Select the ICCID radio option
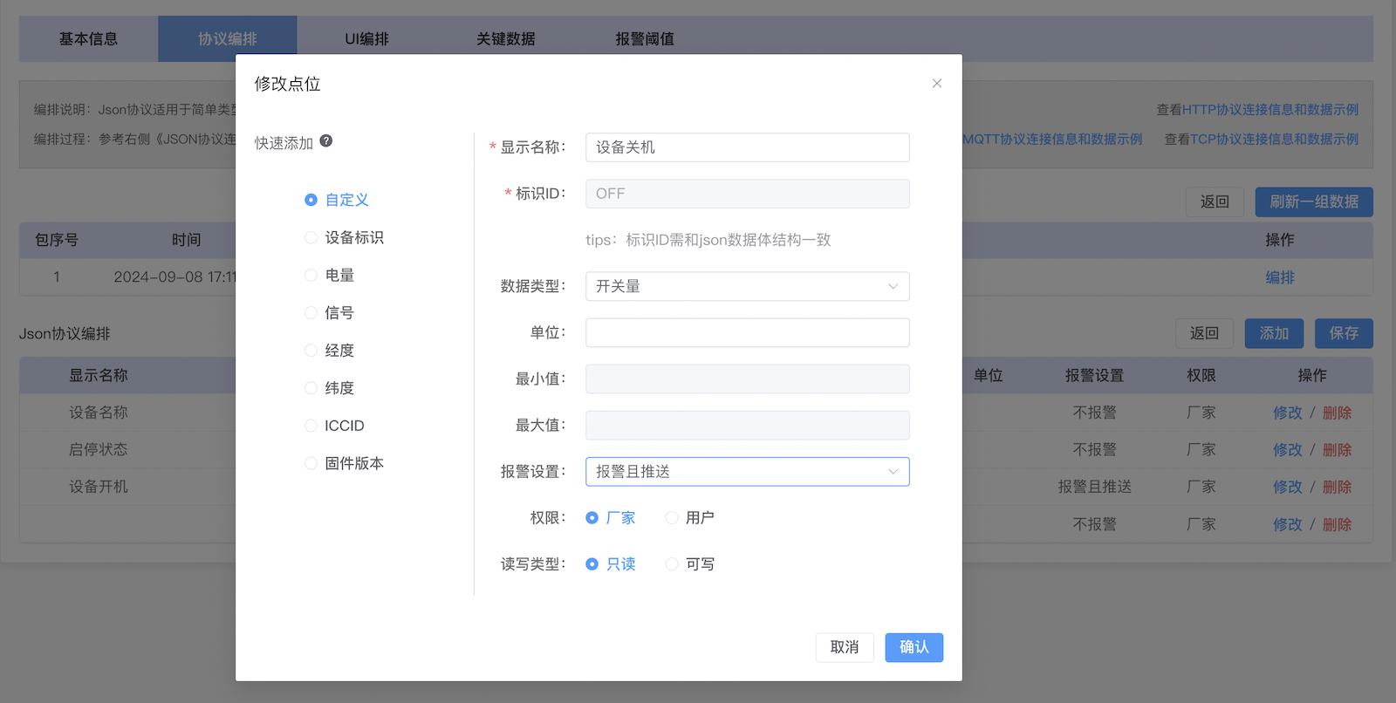Screen dimensions: 1396x703 311,426
